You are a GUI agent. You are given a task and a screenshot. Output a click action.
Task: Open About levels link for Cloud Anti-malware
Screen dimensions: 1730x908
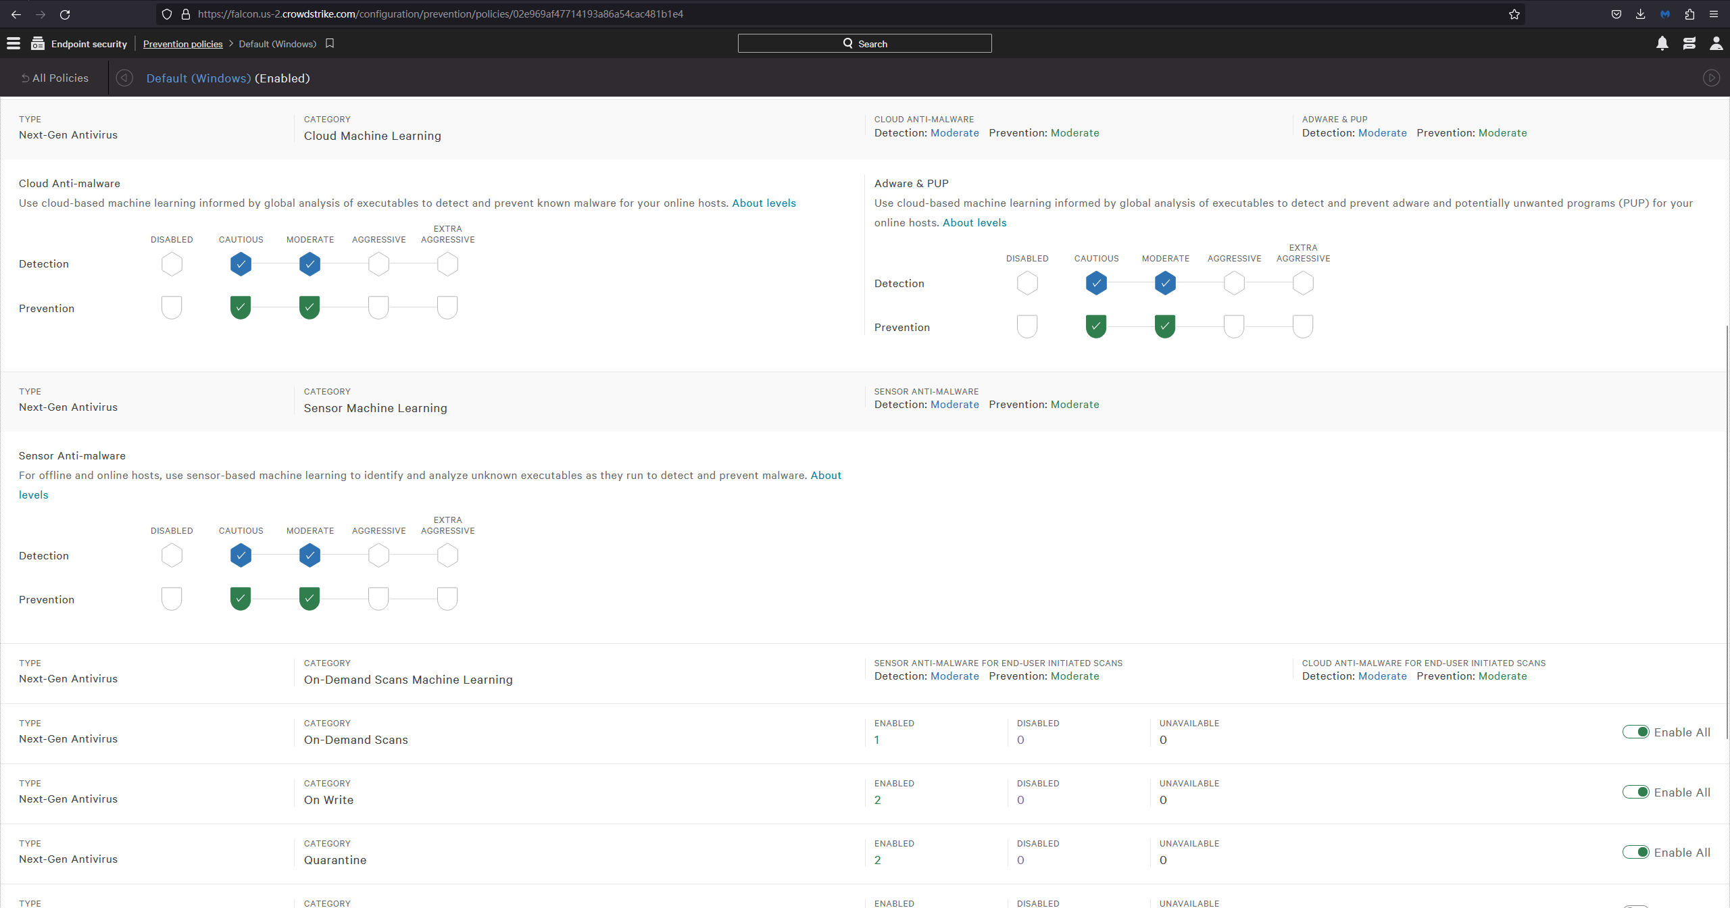(x=764, y=203)
